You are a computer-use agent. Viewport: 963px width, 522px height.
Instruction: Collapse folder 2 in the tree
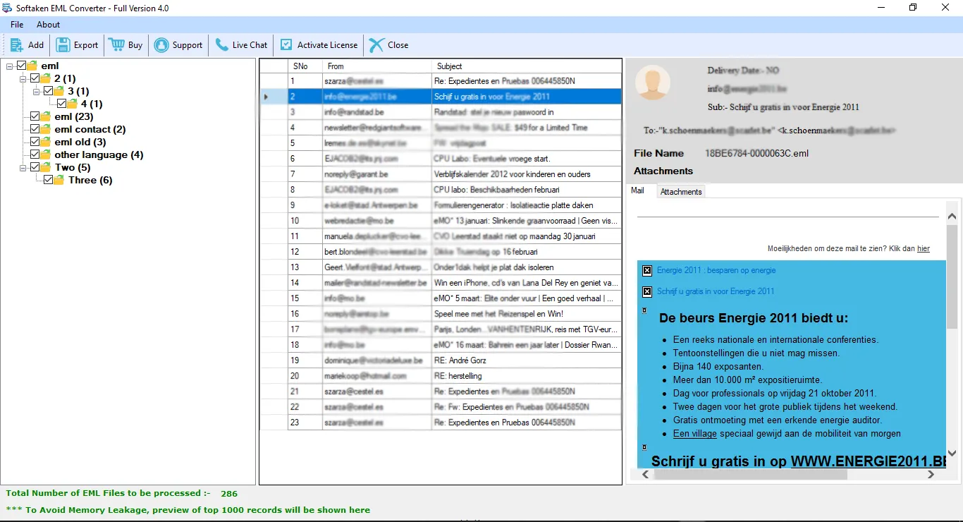(x=22, y=78)
